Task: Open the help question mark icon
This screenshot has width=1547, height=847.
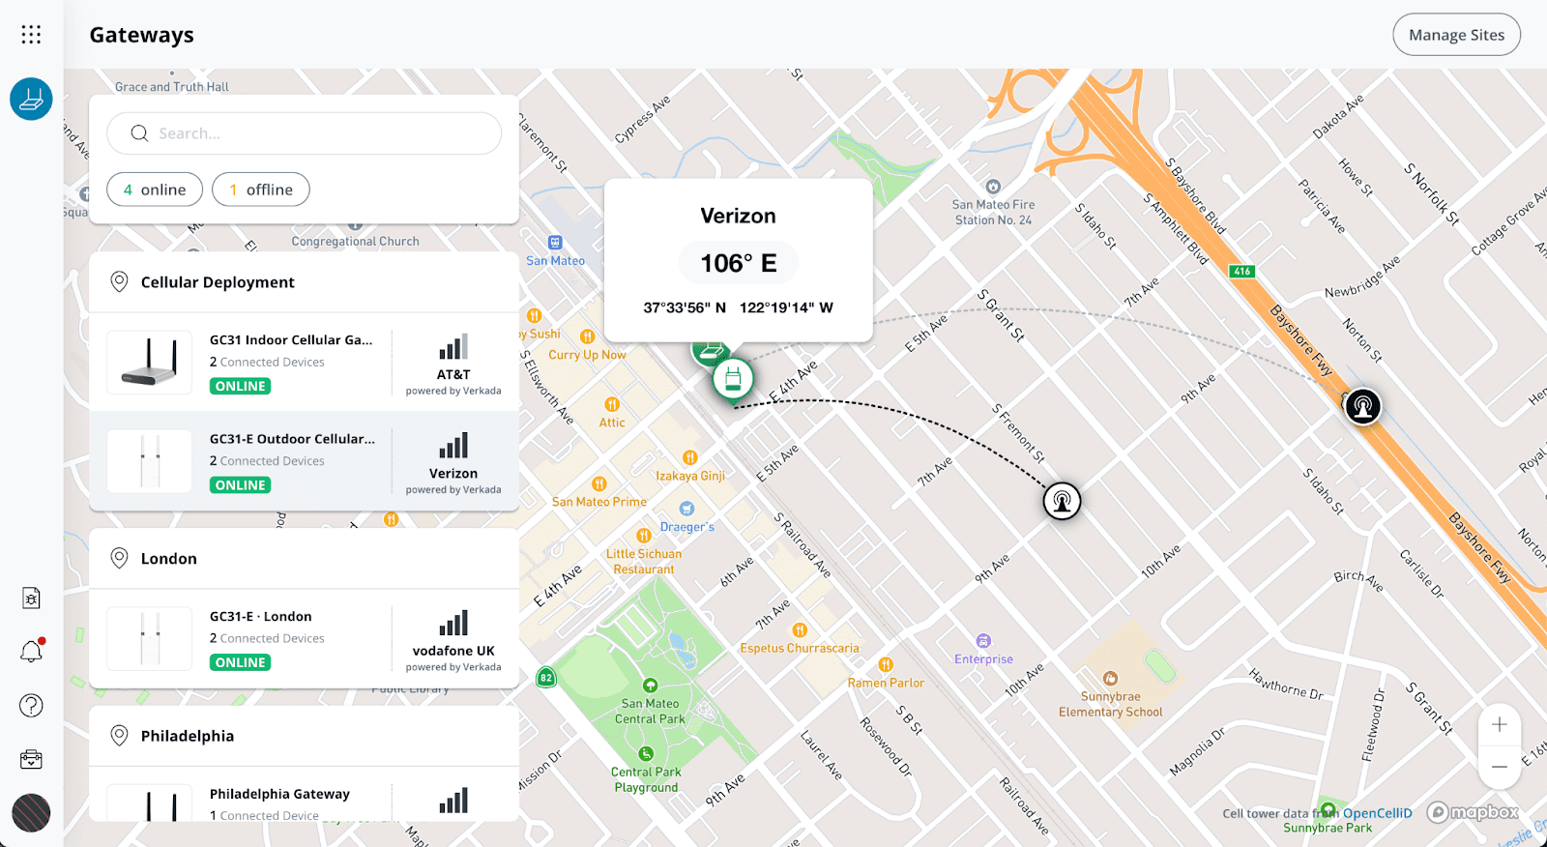Action: tap(31, 706)
